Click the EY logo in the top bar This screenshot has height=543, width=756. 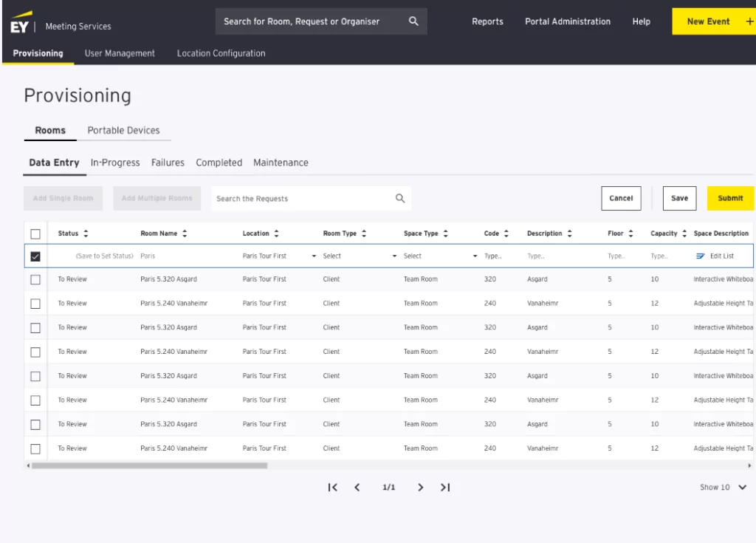pos(19,21)
